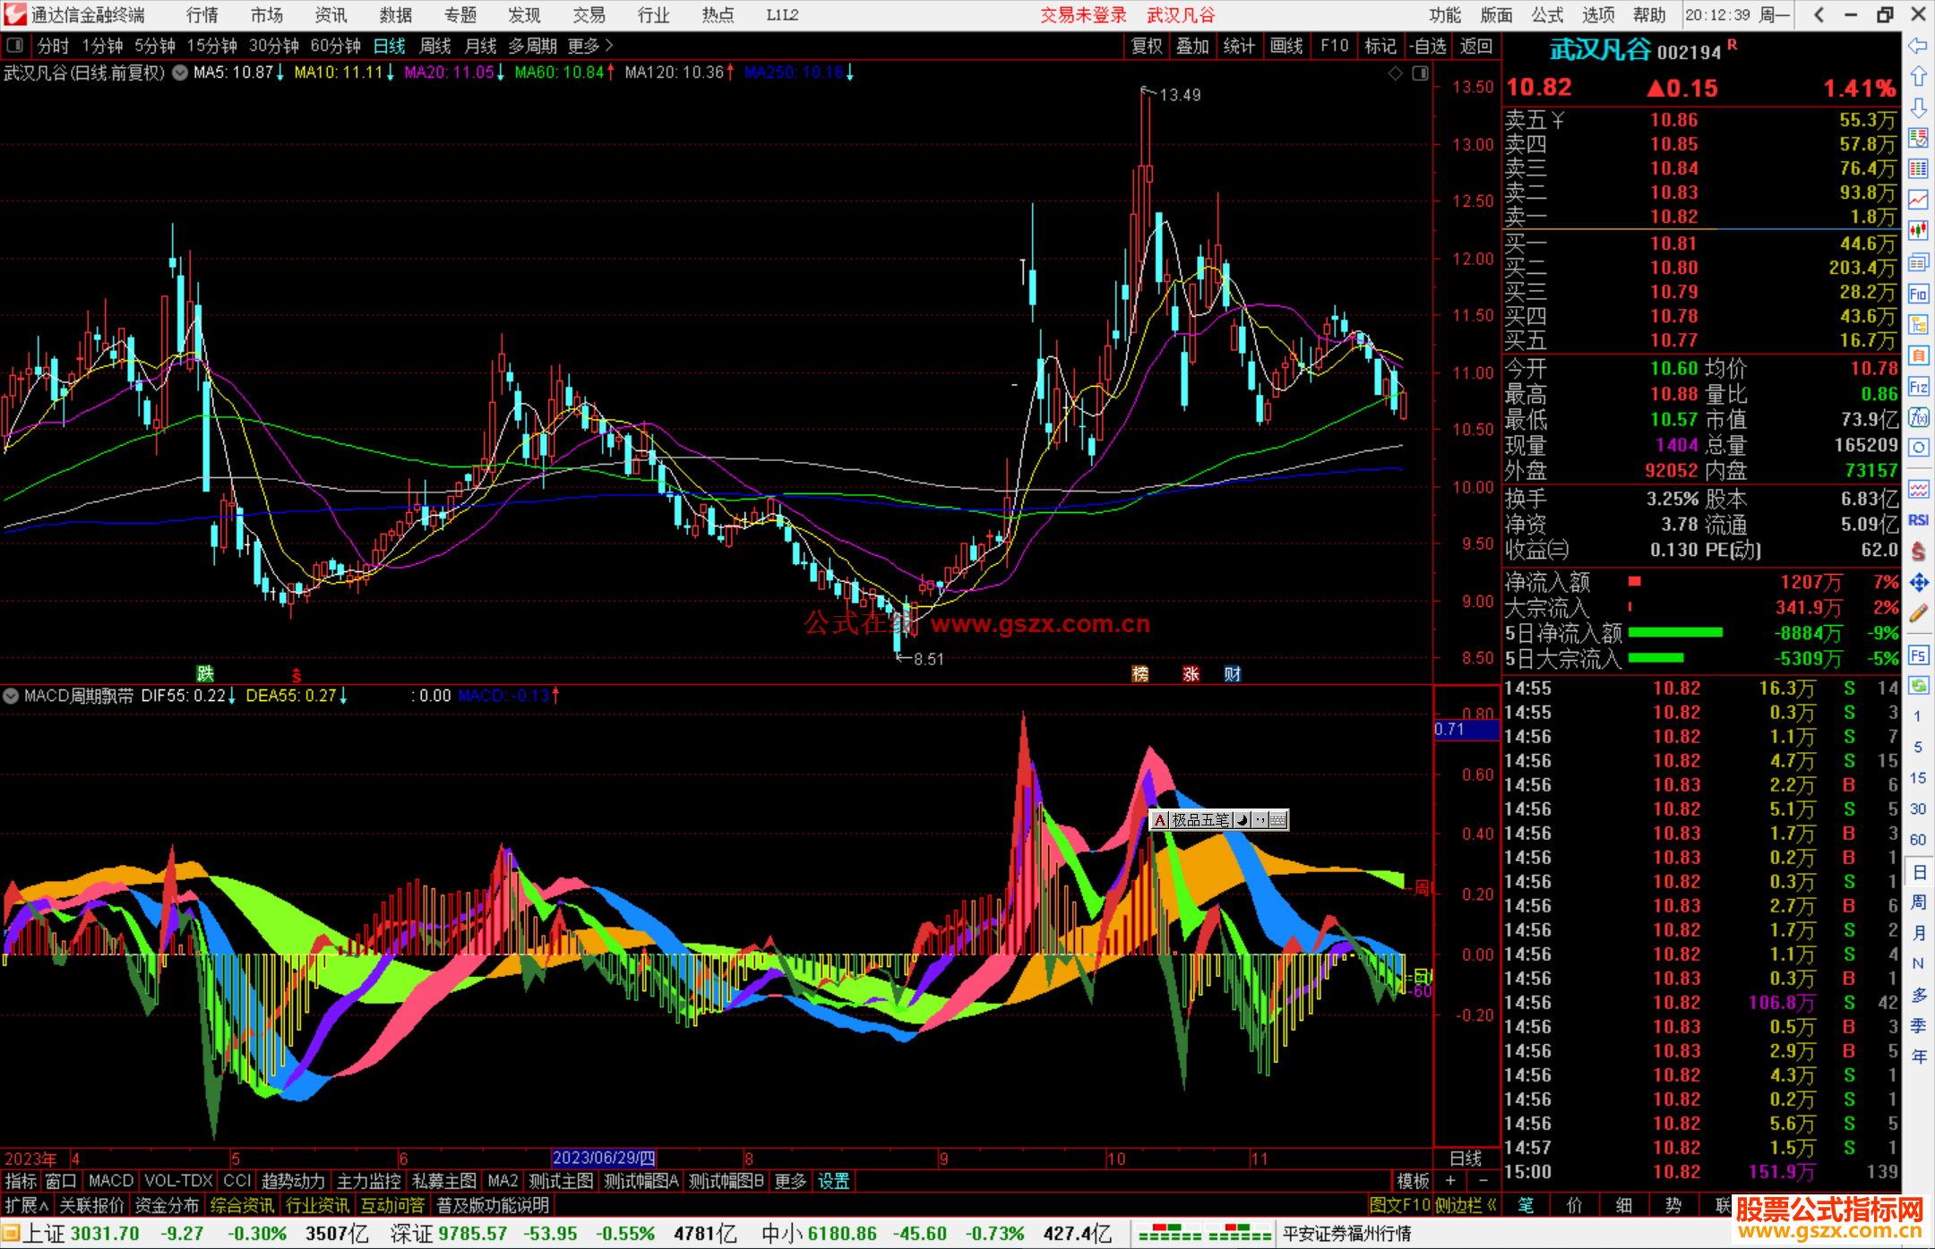Switch to the 周线 weekly period tab
This screenshot has width=1935, height=1249.
435,46
